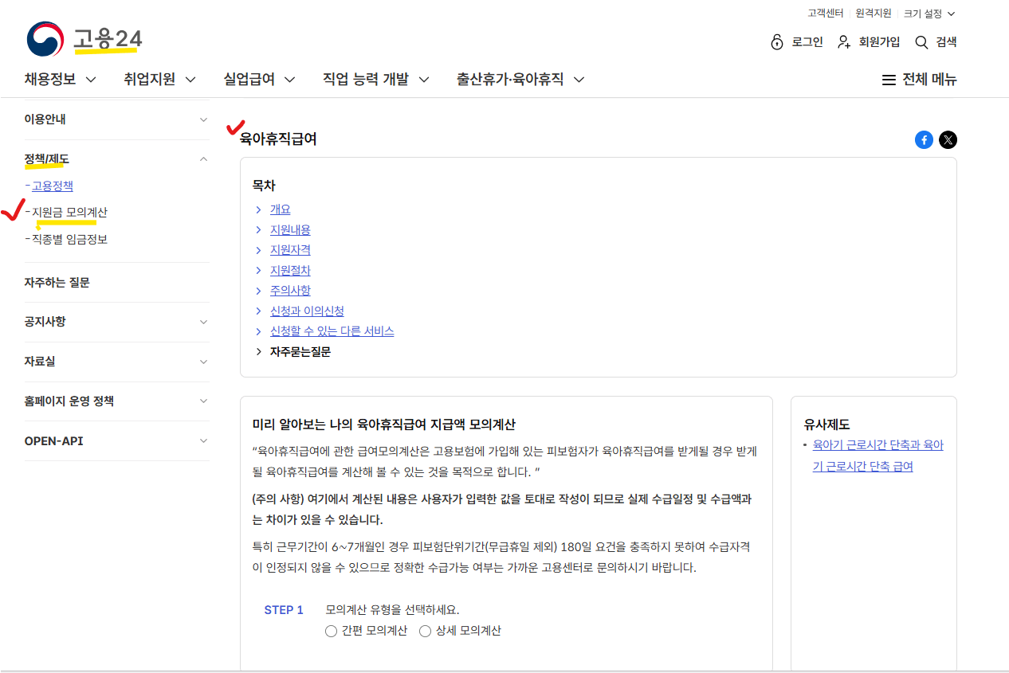The height and width of the screenshot is (673, 1009).
Task: Select the 상세 모의계산 radio button
Action: 425,631
